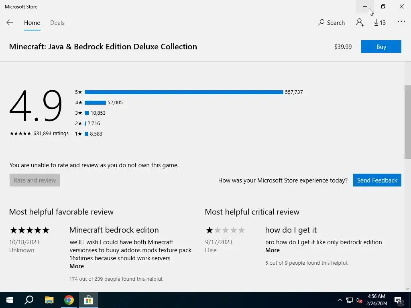This screenshot has height=308, width=411.
Task: Restore down the Microsoft Store window
Action: (383, 6)
